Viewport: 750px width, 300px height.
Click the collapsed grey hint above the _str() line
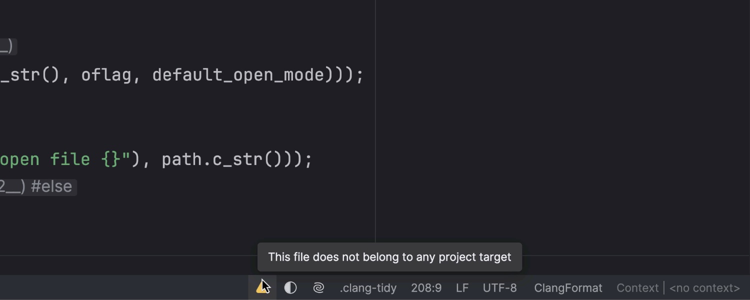(x=7, y=47)
